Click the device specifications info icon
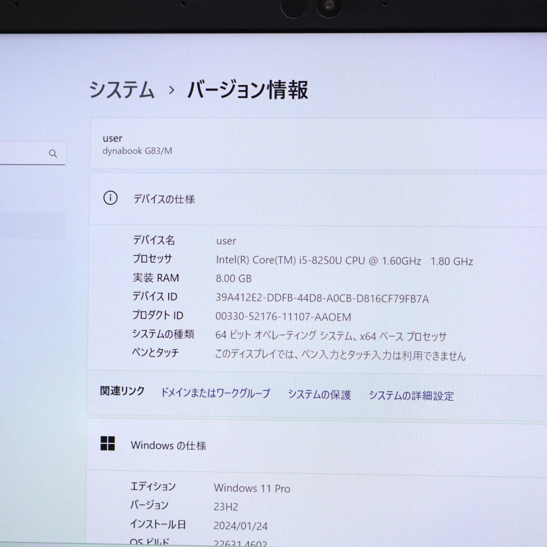547x547 pixels. point(110,198)
